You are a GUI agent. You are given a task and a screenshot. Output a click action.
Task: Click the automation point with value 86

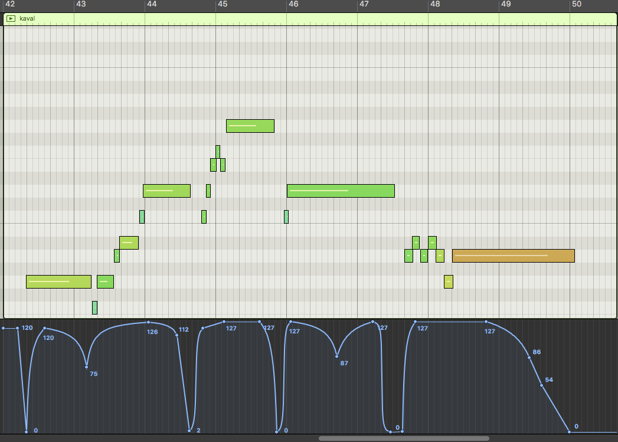(x=529, y=358)
